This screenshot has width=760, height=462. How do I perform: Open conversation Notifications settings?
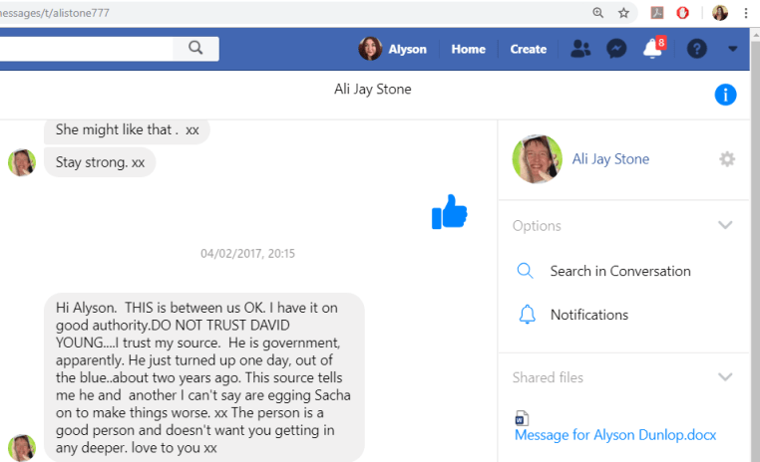pyautogui.click(x=588, y=315)
